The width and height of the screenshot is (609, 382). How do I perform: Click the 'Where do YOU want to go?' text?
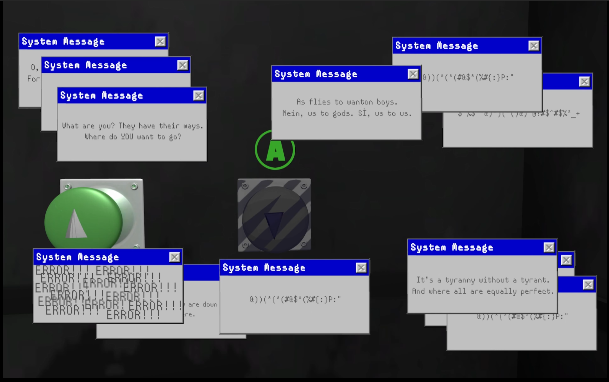tap(133, 137)
